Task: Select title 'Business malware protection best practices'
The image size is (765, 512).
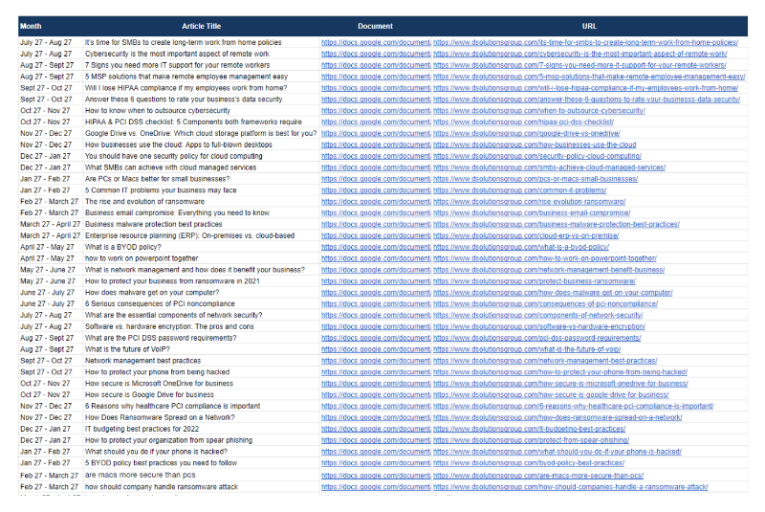Action: 154,225
